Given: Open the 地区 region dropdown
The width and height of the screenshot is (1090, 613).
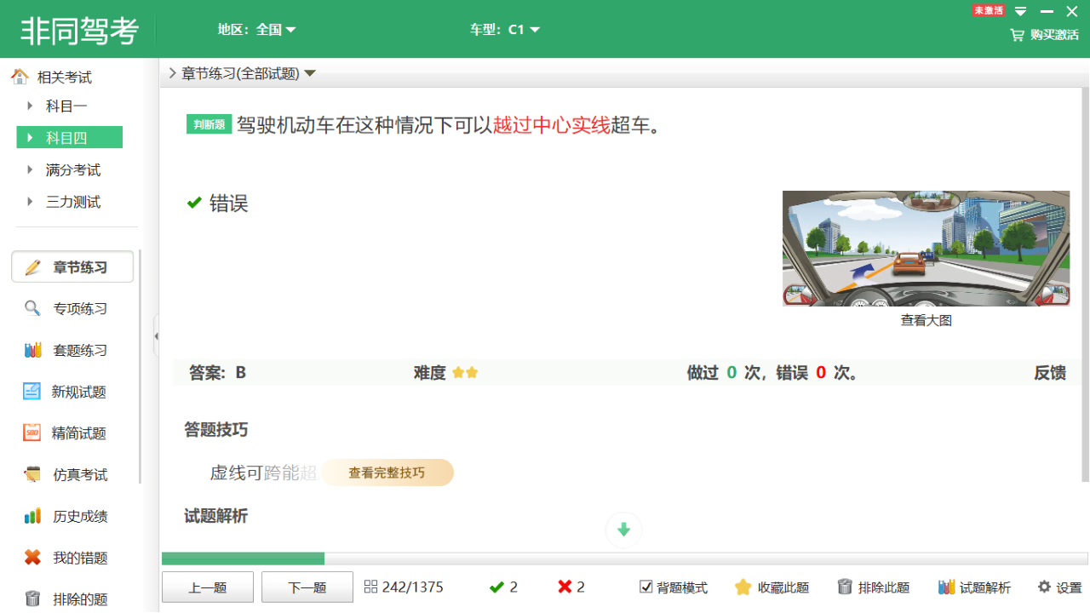Looking at the screenshot, I should [x=255, y=28].
